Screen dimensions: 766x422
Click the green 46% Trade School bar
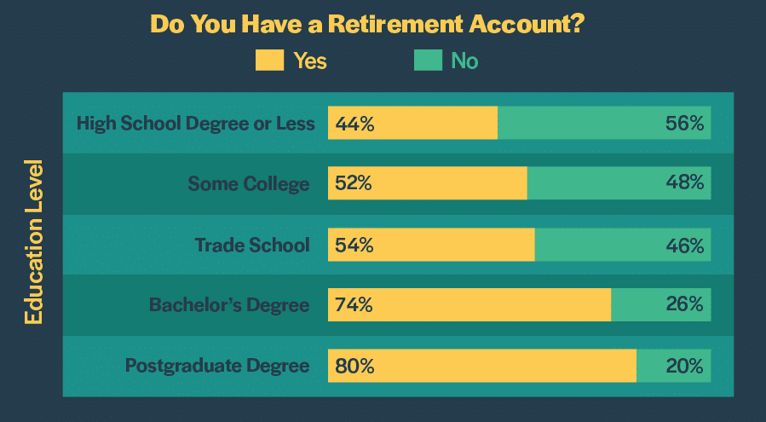pos(622,245)
